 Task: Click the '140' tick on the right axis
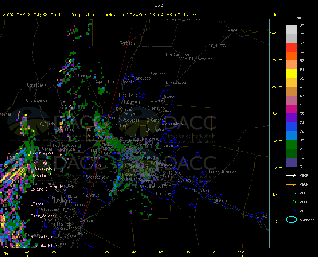click(273, 33)
